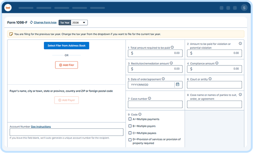
Task: Click the first header navigation placeholder
Action: point(26,8)
